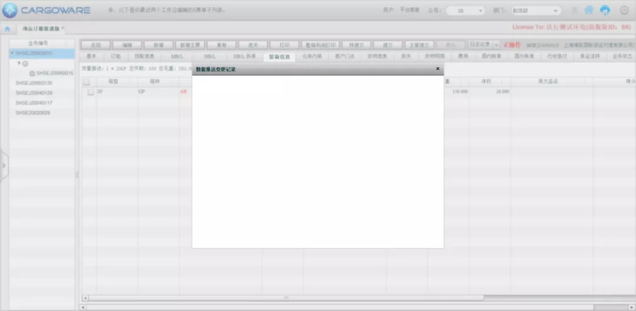Collapse the top SHSEJ20050015 tree node
The width and height of the screenshot is (636, 311).
click(x=12, y=54)
